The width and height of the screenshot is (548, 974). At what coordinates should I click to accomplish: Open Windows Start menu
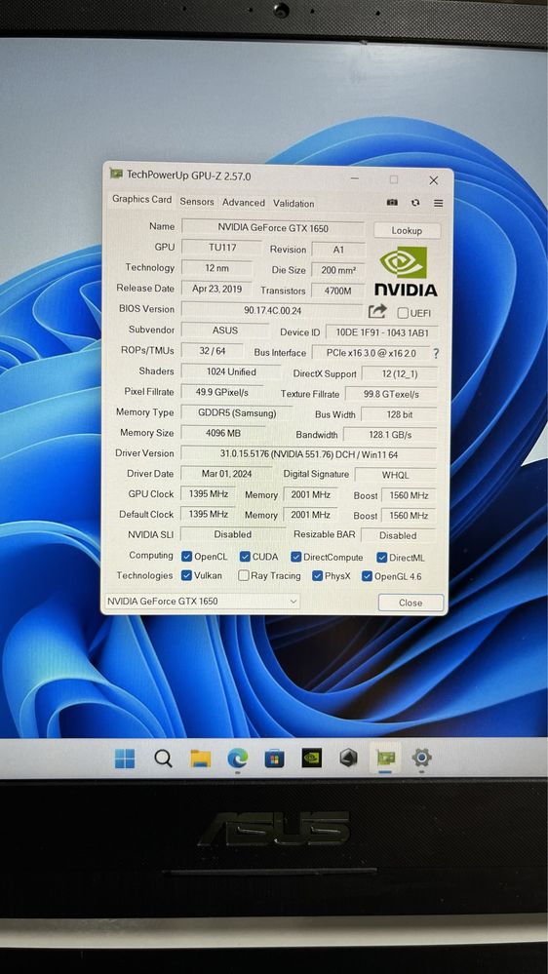pyautogui.click(x=125, y=758)
